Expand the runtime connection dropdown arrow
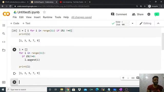 132,23
